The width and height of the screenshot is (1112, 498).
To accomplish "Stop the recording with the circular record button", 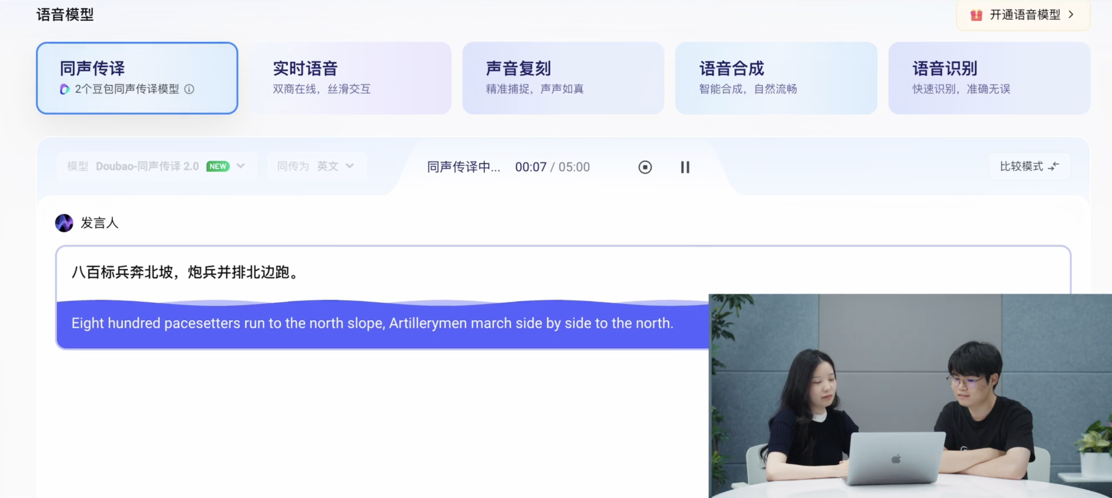I will [645, 167].
